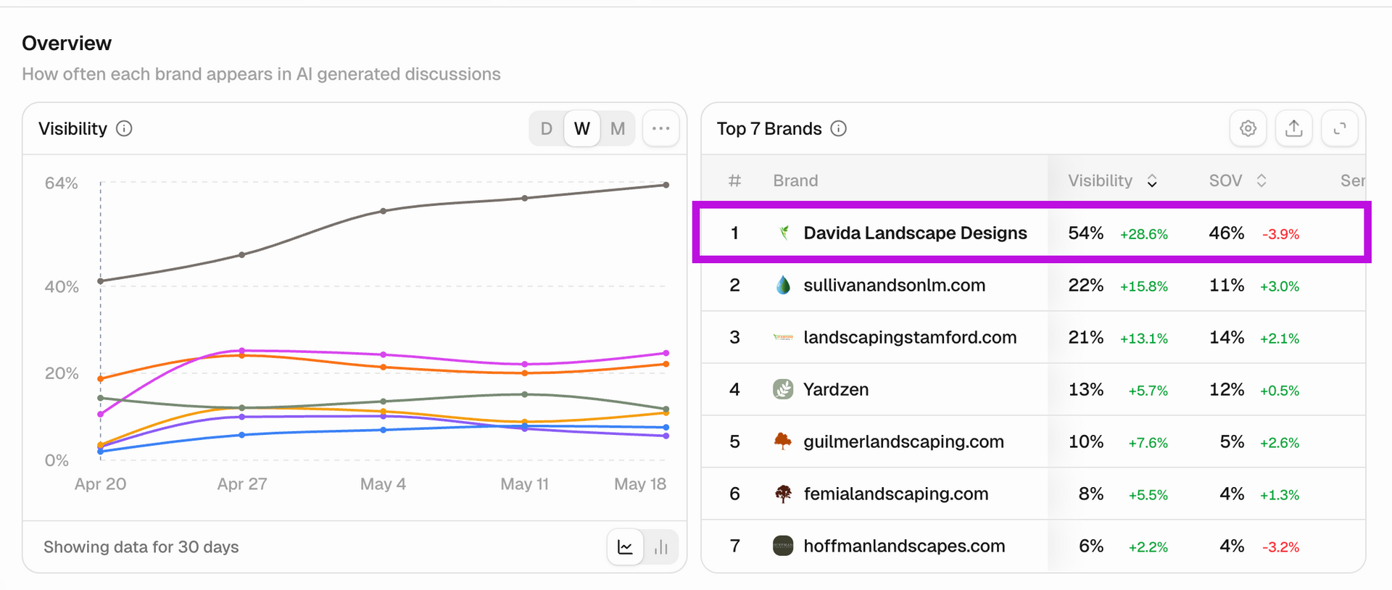Select magenta line point at Apr 27
1392x590 pixels.
[242, 351]
